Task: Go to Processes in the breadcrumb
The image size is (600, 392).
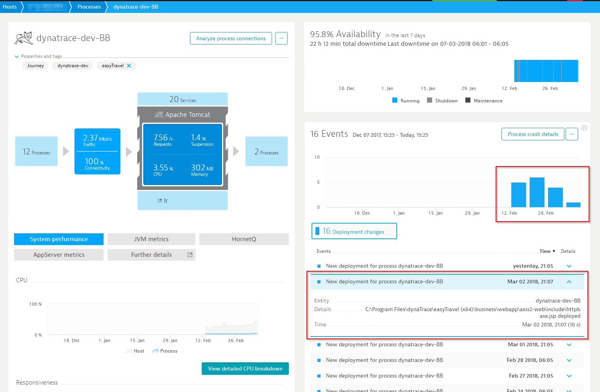Action: point(89,7)
